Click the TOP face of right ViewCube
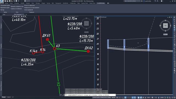Image resolution: width=176 pixels, height=99 pixels. 165,26
